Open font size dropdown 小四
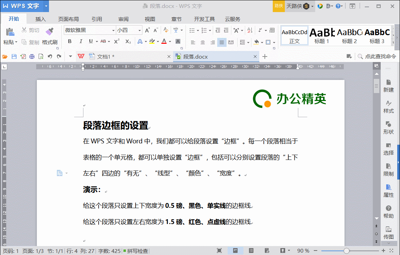Viewport: 400px width, 255px height. tap(140, 30)
